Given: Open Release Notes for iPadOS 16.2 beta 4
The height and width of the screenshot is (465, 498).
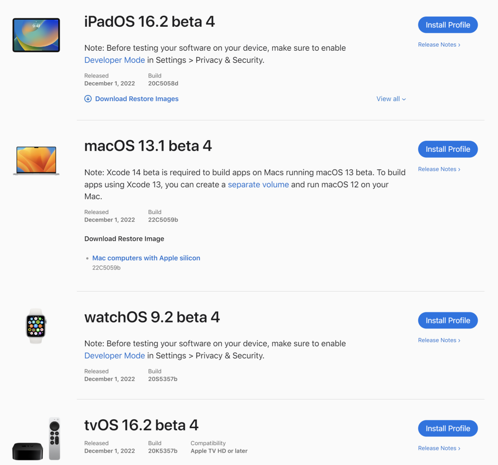Looking at the screenshot, I should [439, 45].
